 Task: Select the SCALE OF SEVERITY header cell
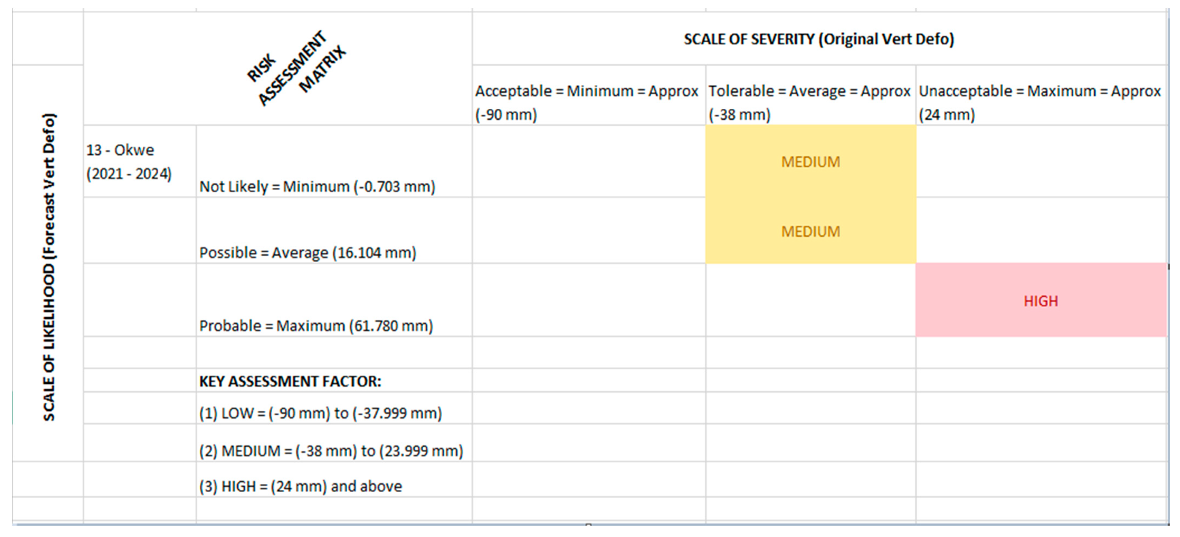click(x=819, y=39)
